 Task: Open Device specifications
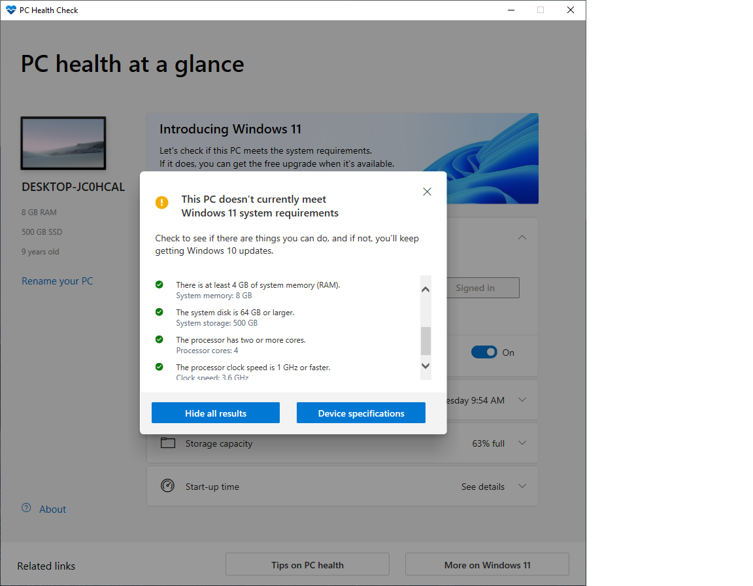[361, 413]
